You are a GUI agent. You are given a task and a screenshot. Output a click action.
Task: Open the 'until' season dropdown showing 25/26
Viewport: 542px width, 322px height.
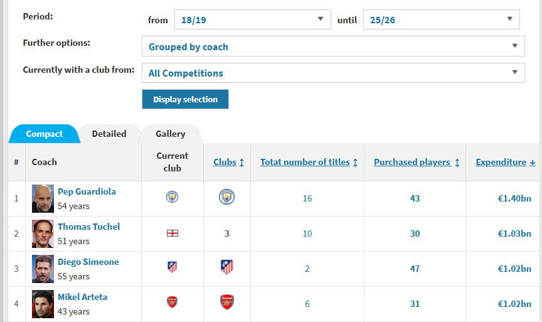point(441,19)
